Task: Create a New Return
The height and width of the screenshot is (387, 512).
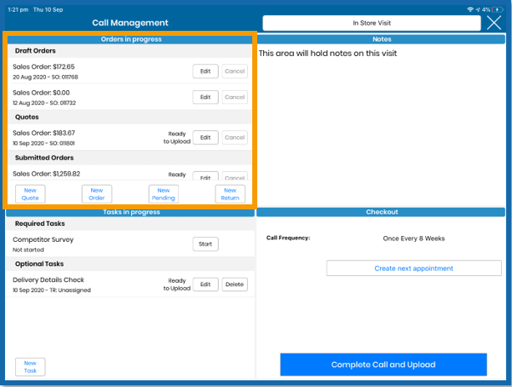Action: 230,194
